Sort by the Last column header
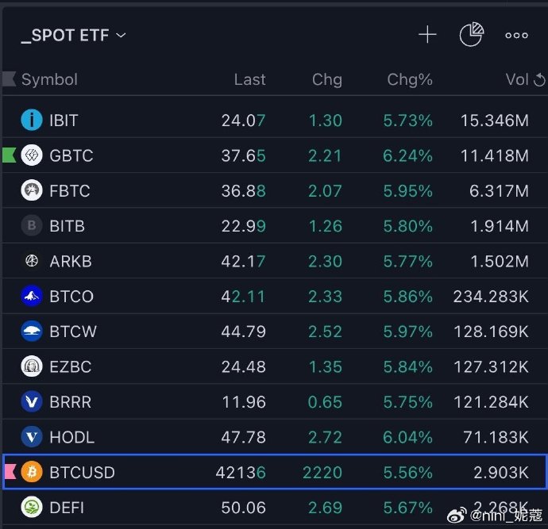Viewport: 548px width, 529px height. point(250,79)
